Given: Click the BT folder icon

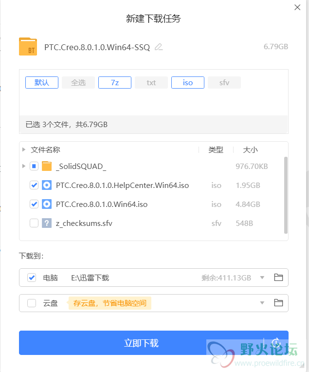Looking at the screenshot, I should 28,47.
